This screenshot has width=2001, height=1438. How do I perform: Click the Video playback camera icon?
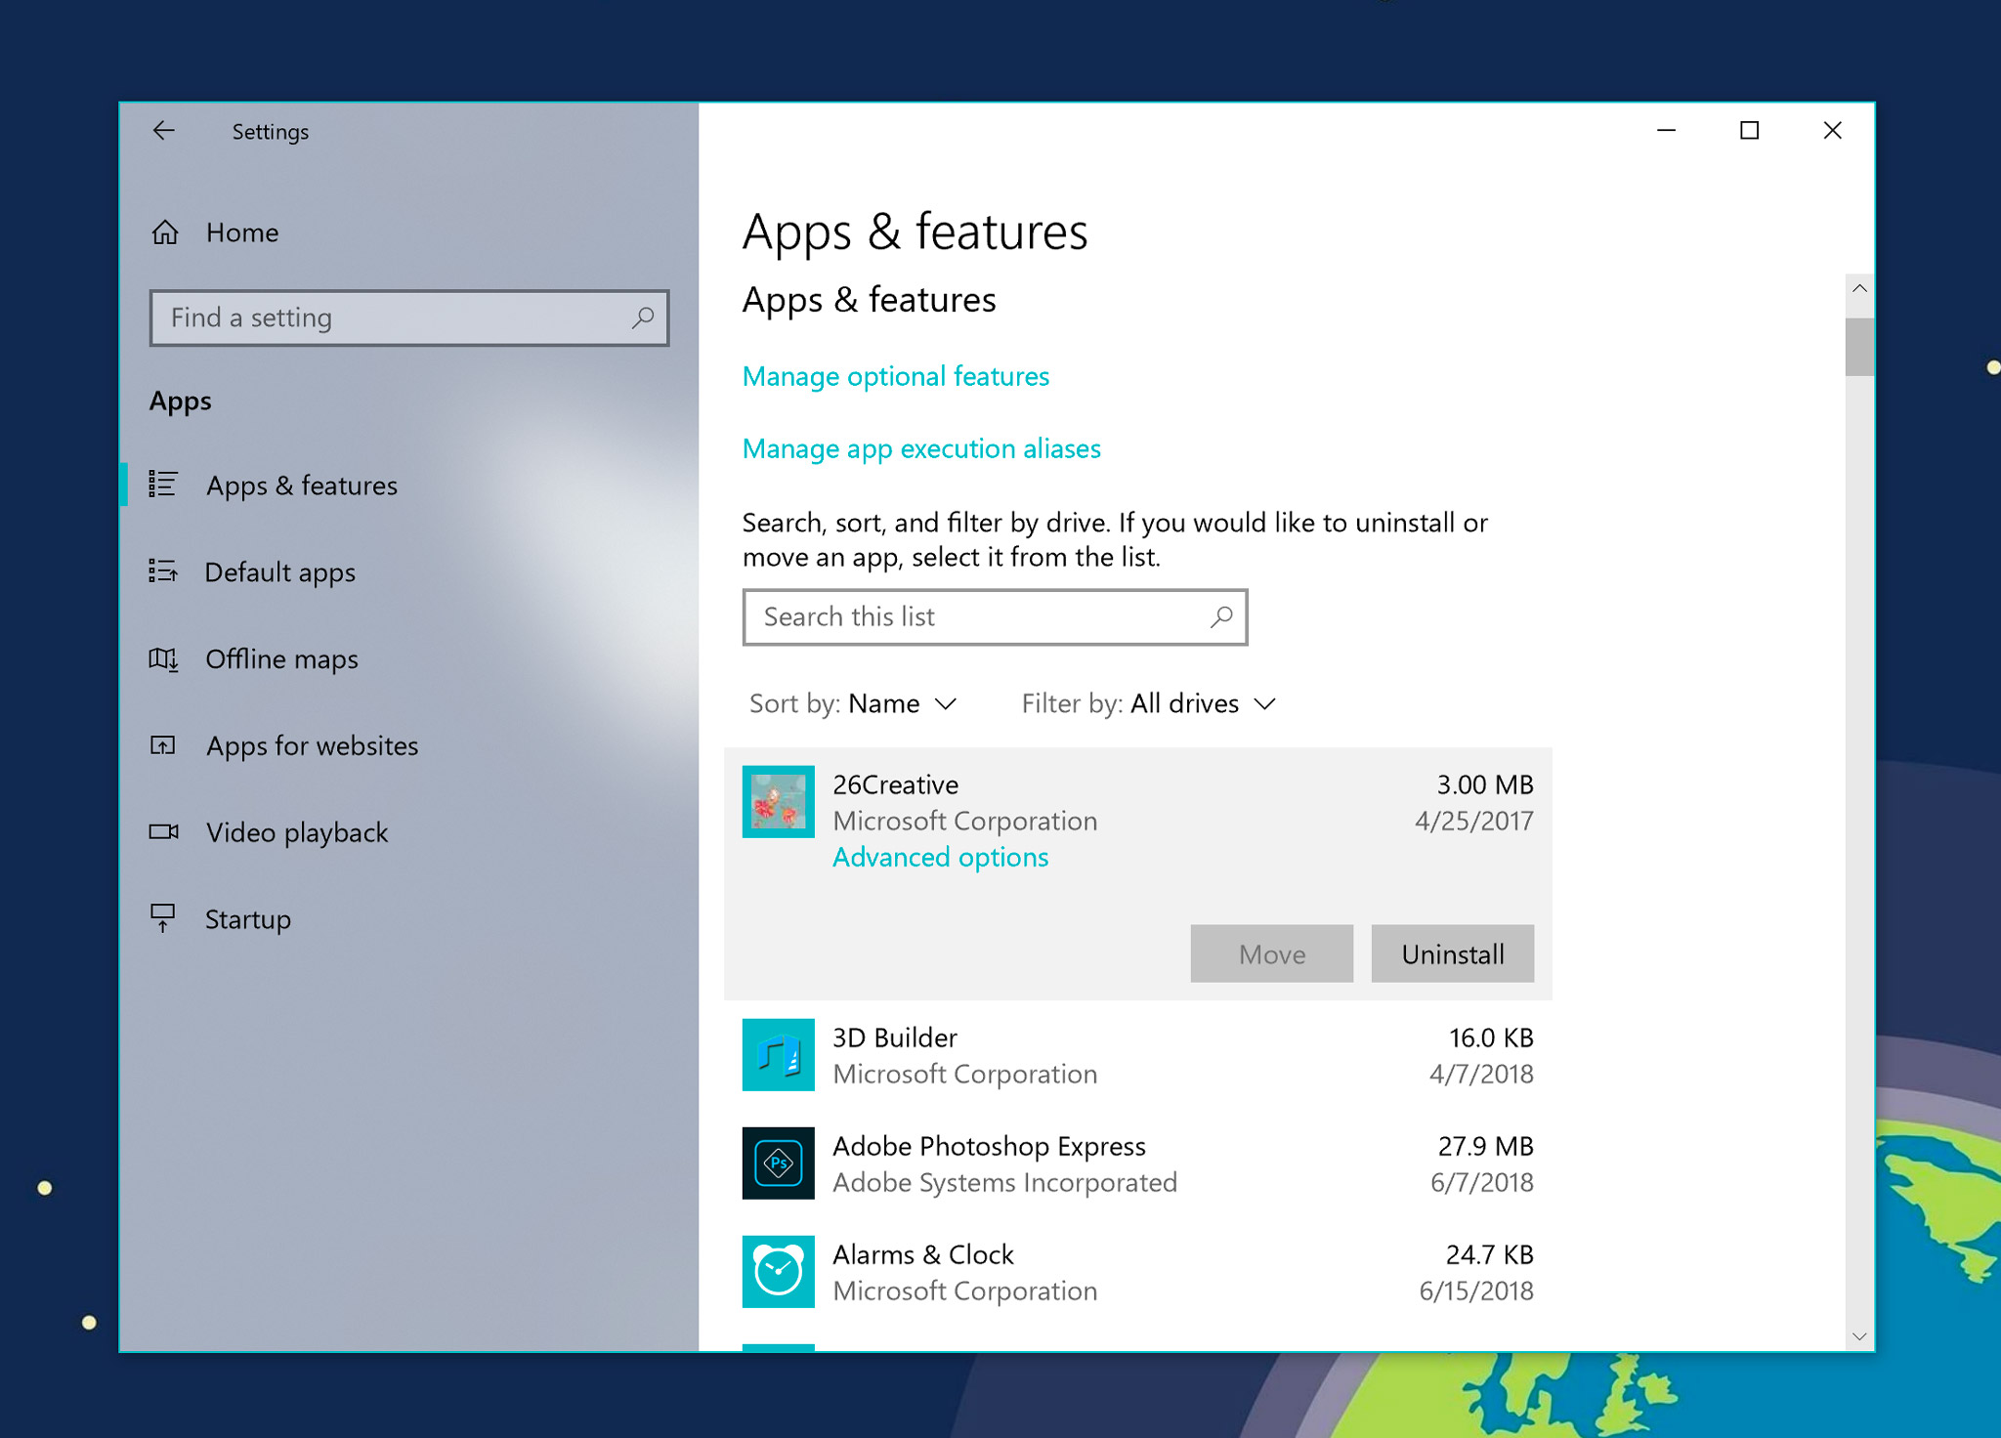(163, 831)
